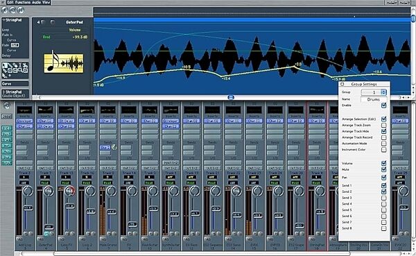Select the Eraser tool in the toolbox

pos(15,65)
